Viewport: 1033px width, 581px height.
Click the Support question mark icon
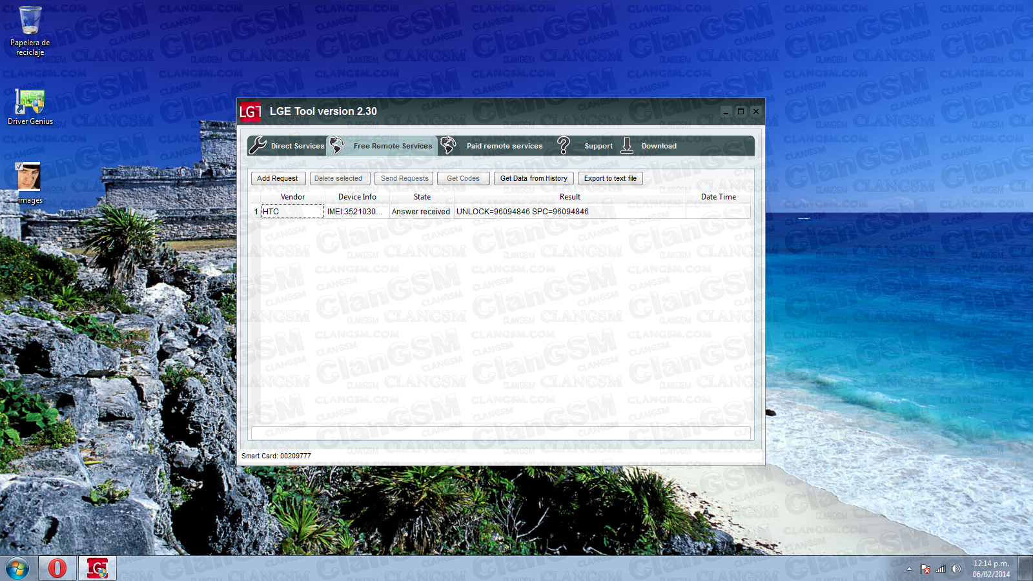[563, 145]
